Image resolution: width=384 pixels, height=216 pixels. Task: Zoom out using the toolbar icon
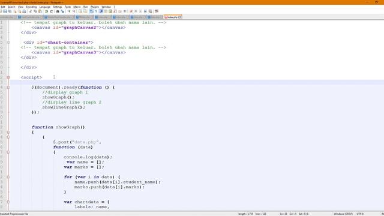point(74,11)
